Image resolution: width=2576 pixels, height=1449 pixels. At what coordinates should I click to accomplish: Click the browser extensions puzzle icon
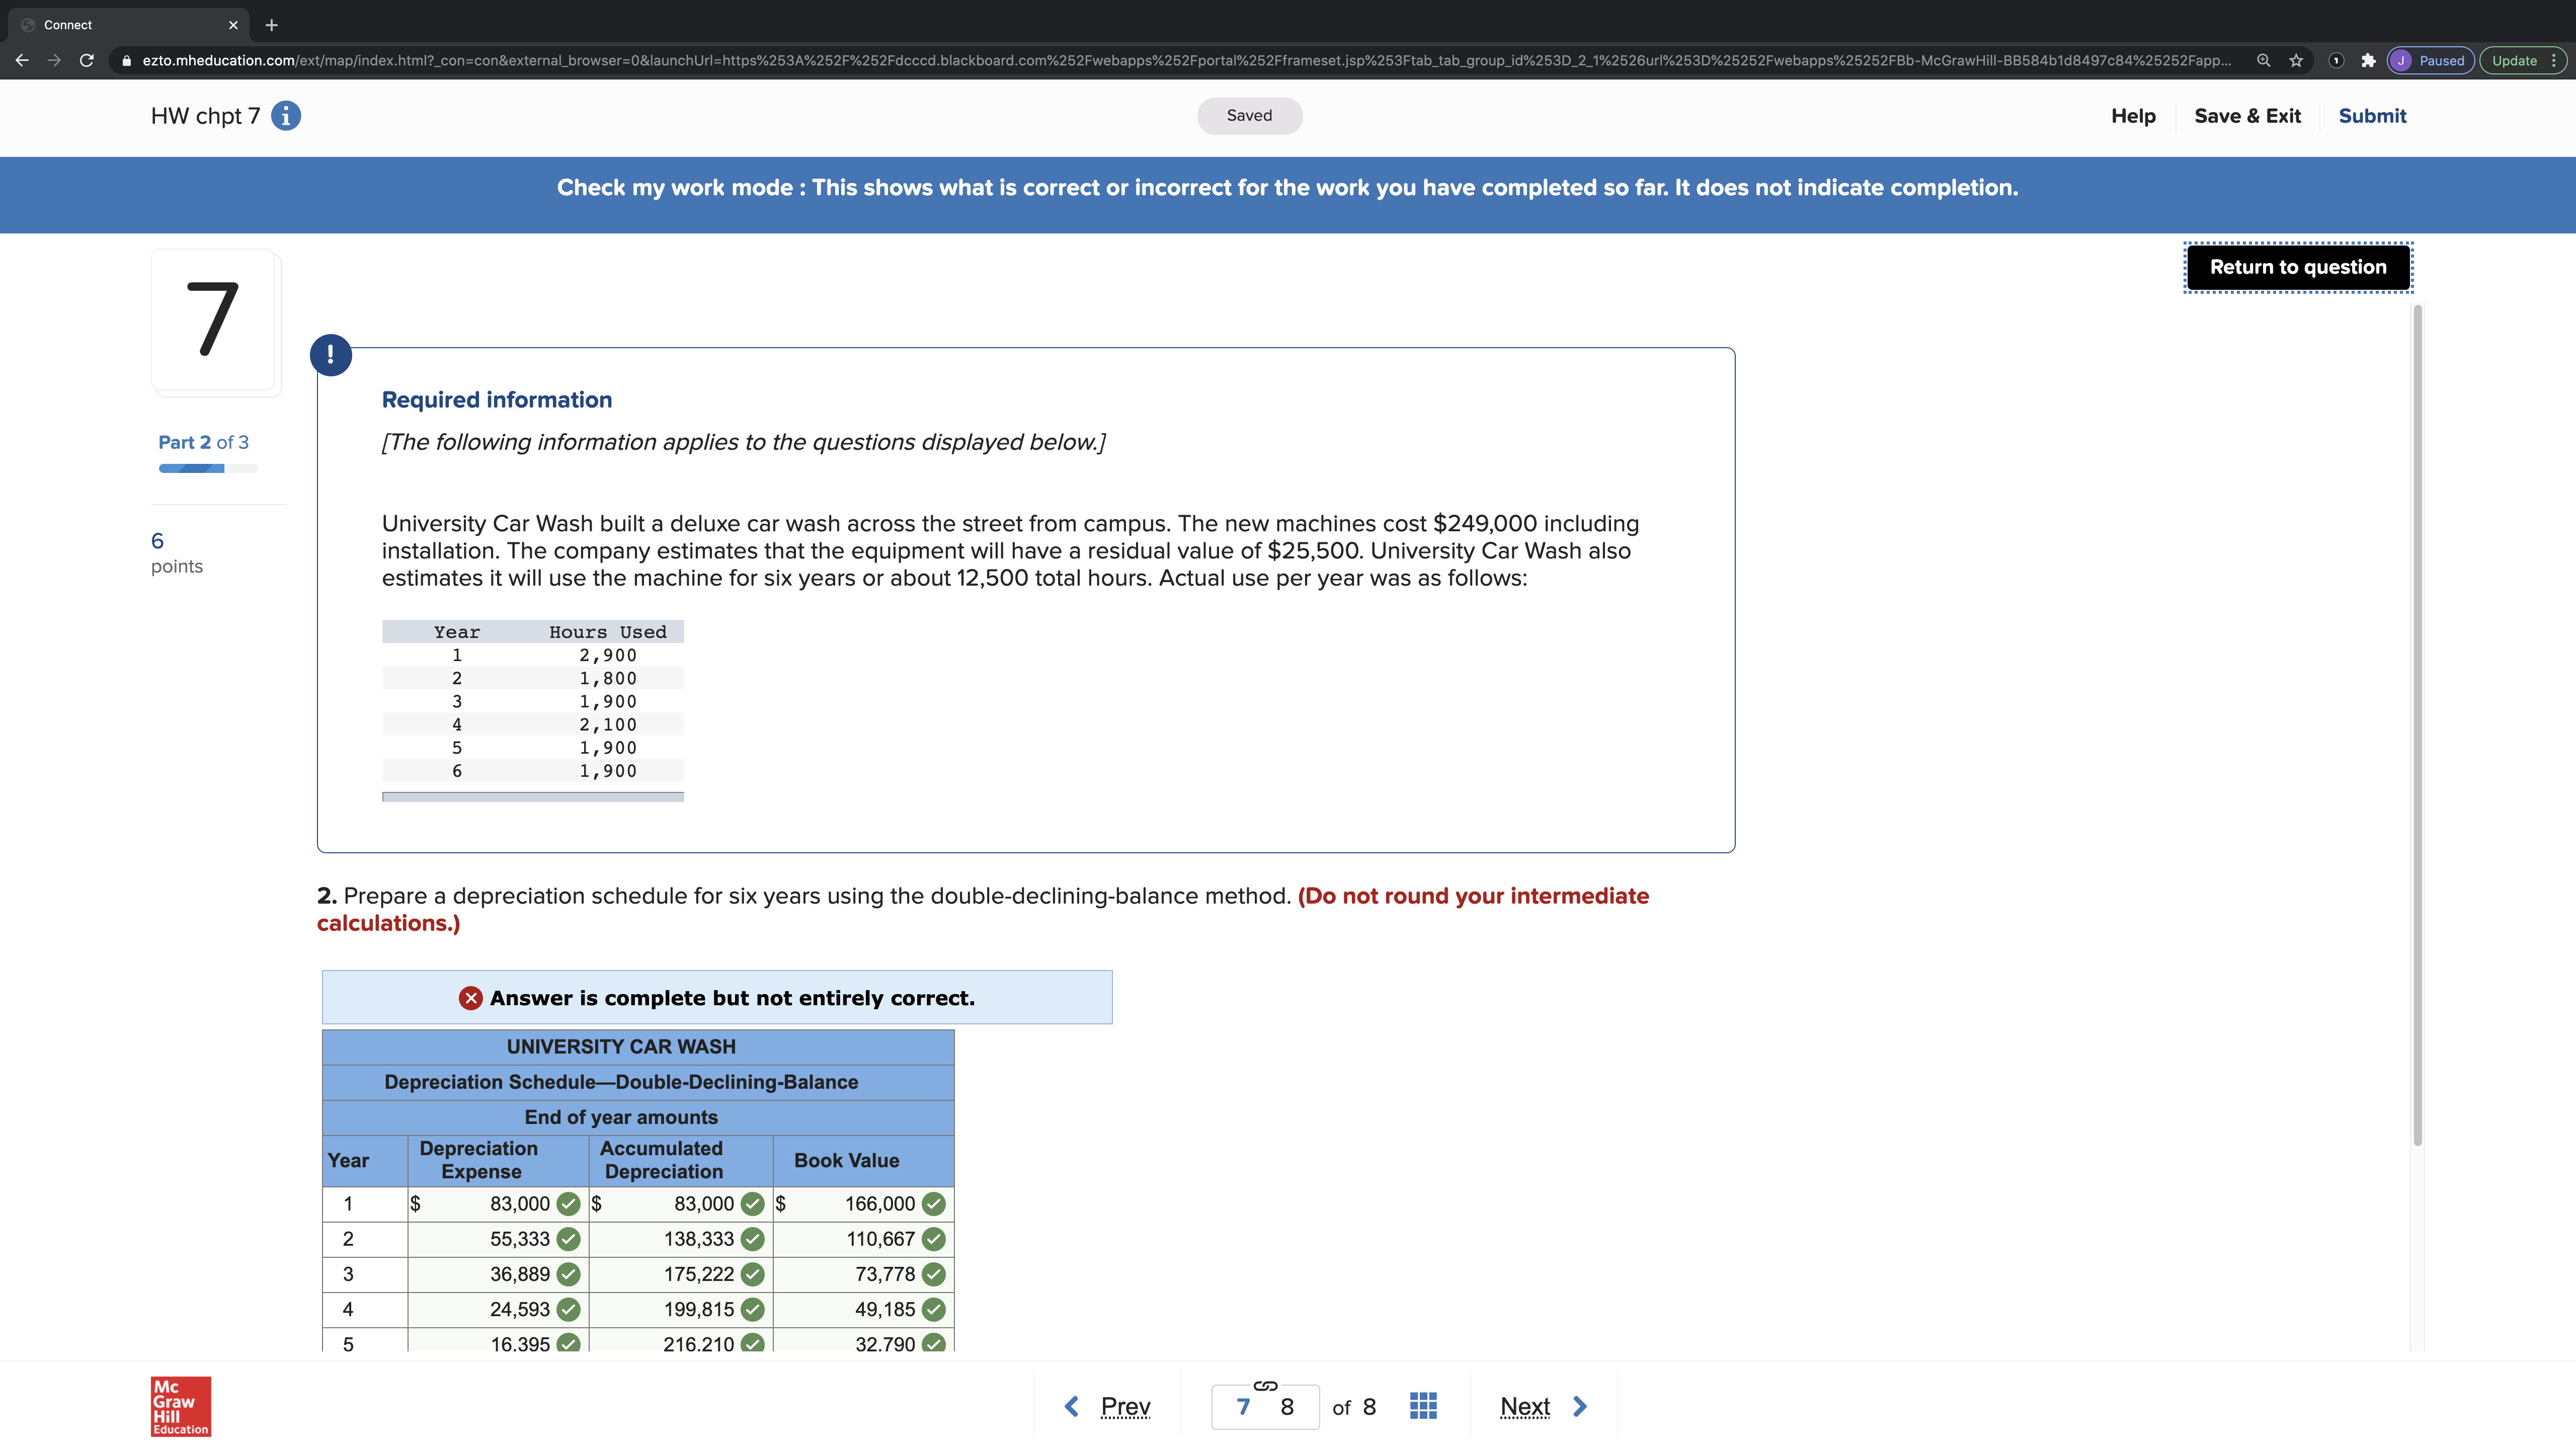pyautogui.click(x=2368, y=60)
